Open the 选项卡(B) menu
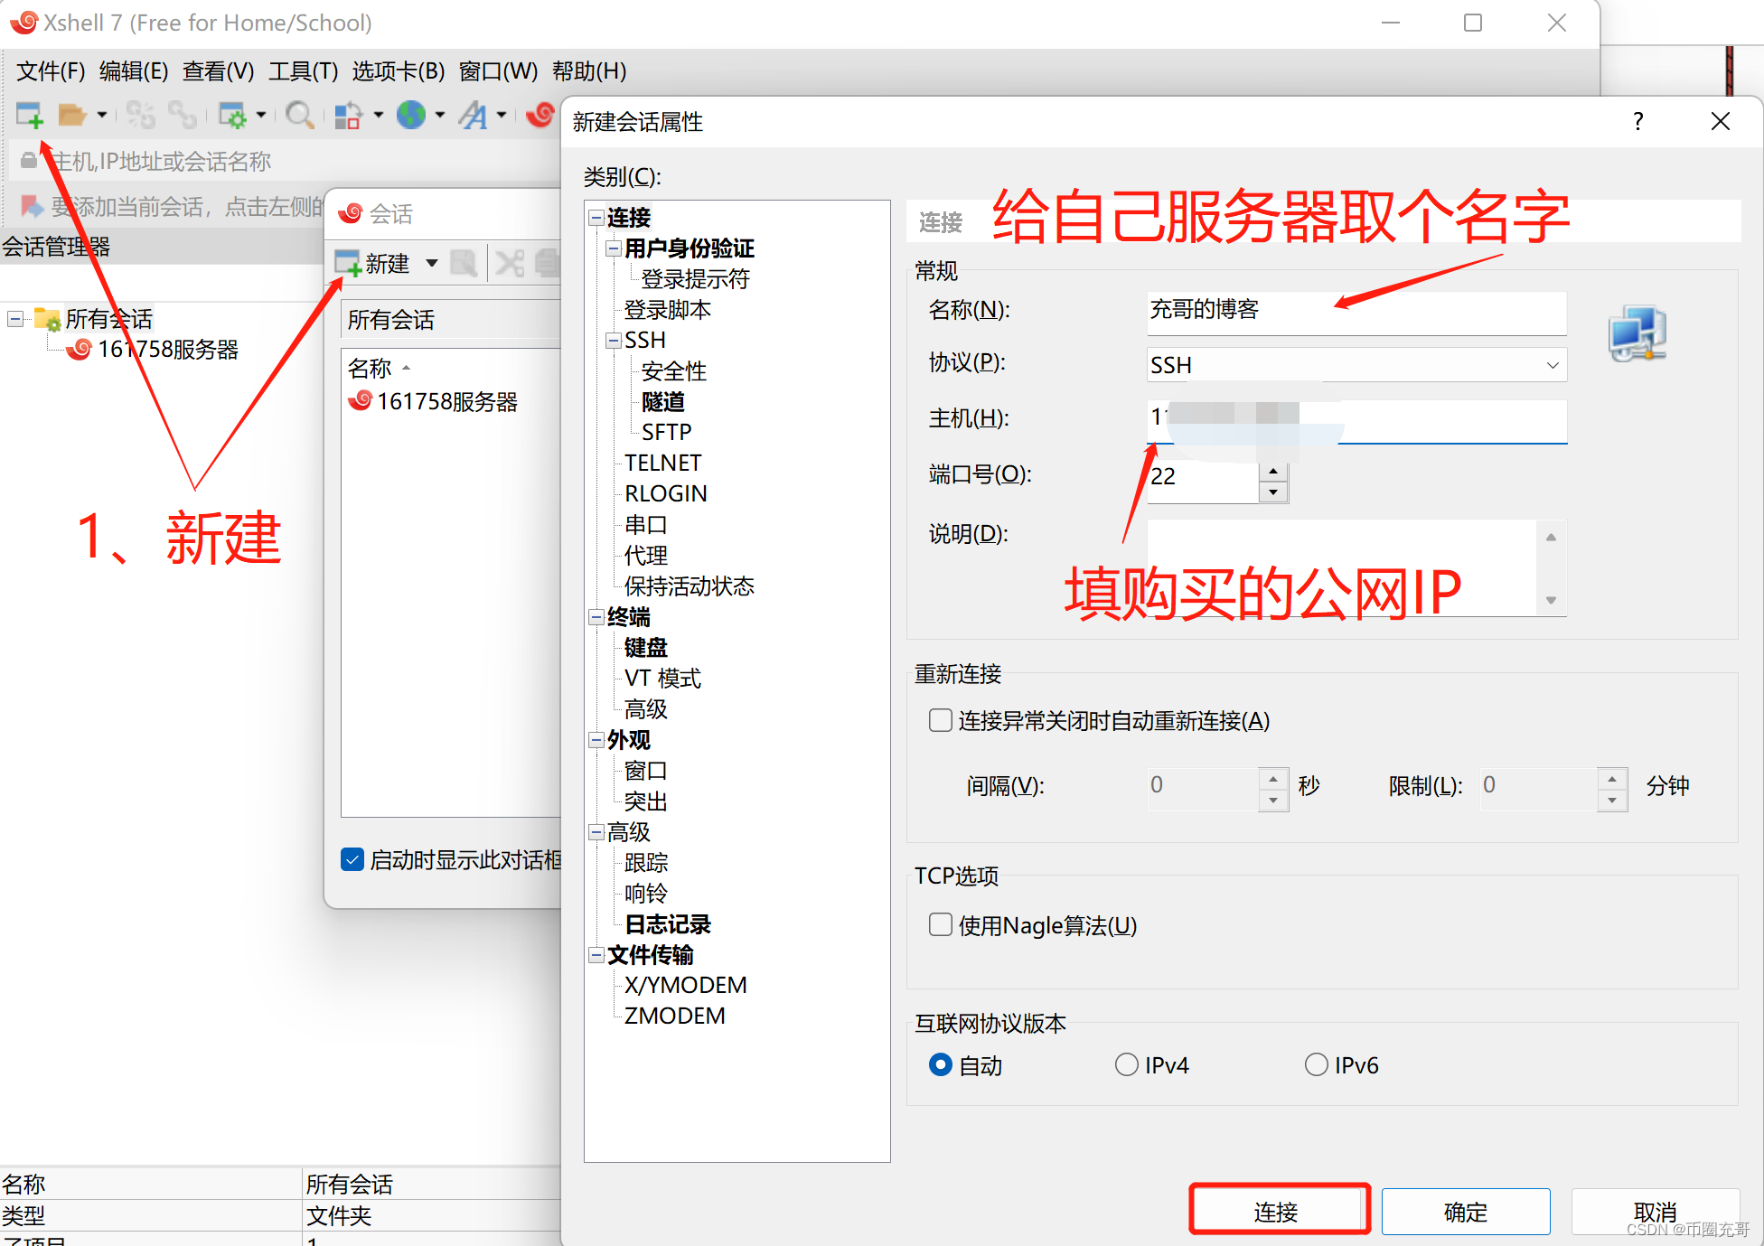The width and height of the screenshot is (1764, 1246). [x=398, y=70]
